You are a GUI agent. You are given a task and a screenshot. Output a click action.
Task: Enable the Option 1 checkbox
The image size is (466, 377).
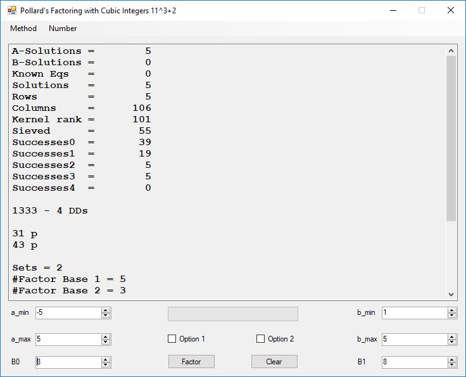[172, 339]
